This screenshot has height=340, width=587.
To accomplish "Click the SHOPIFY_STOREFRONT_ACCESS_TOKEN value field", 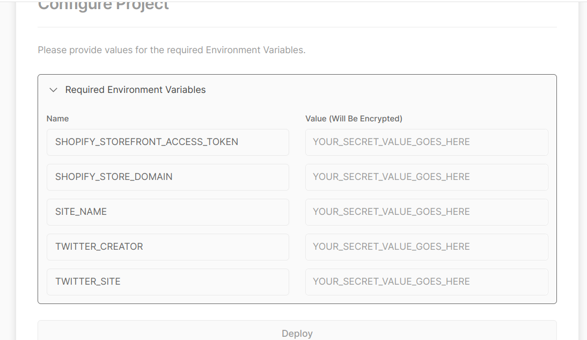I will 427,142.
